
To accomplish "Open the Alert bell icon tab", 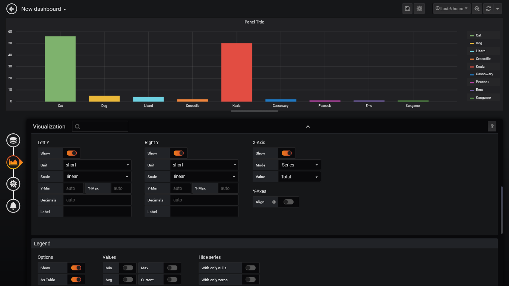I will (13, 206).
